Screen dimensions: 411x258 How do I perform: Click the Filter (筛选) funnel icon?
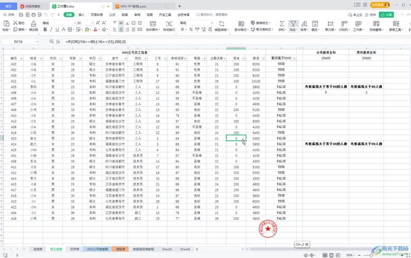[293, 24]
